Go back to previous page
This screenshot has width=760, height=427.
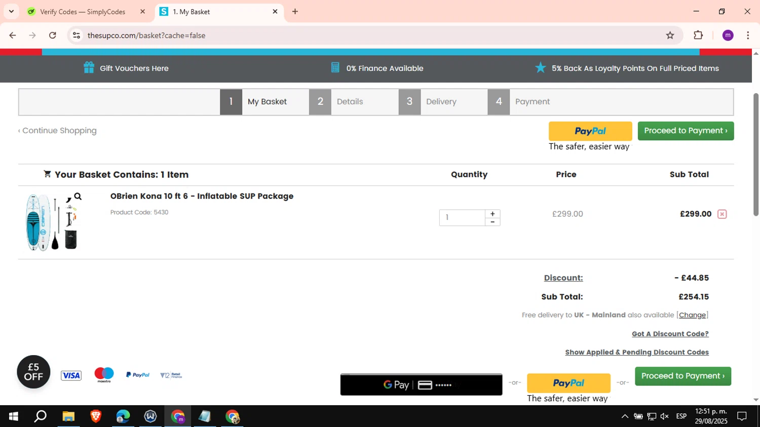[13, 35]
